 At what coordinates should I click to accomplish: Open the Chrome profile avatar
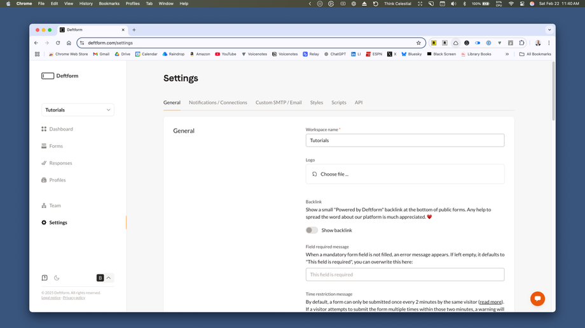[x=537, y=43]
